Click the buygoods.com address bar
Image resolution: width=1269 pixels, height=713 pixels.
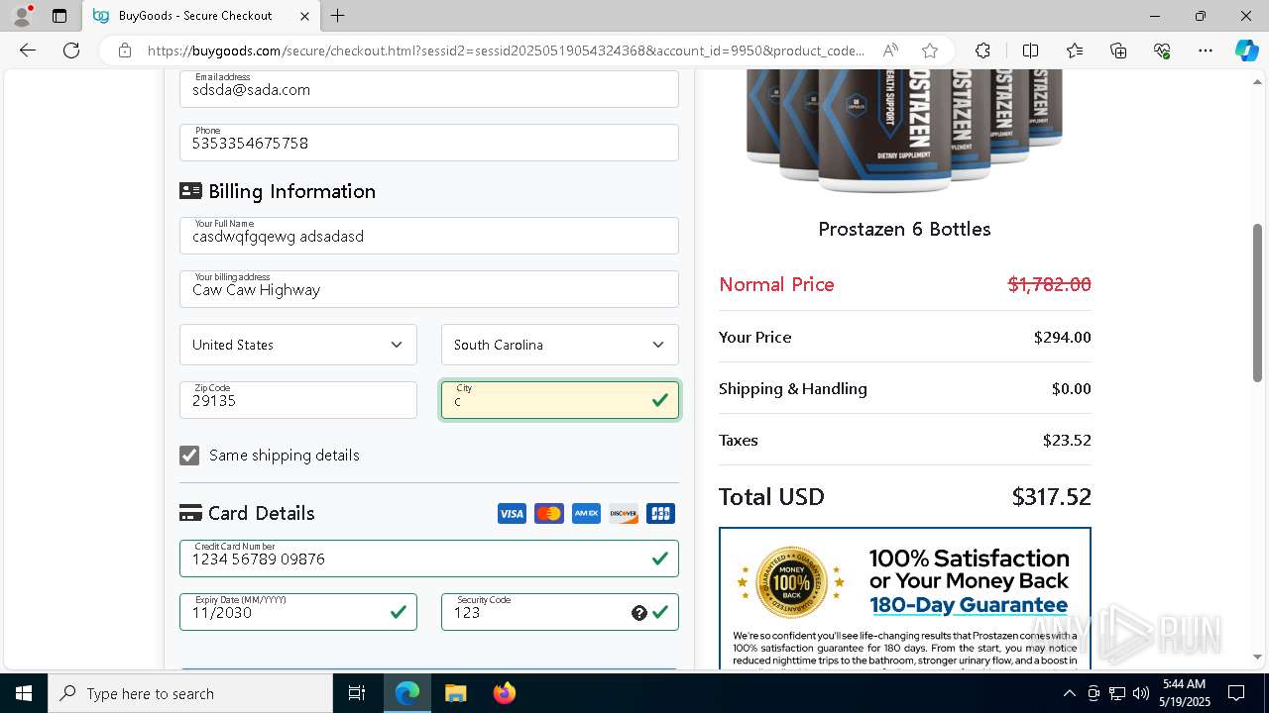pyautogui.click(x=506, y=51)
